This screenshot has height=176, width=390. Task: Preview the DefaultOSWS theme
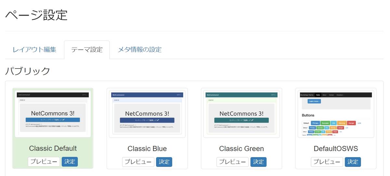pos(327,162)
